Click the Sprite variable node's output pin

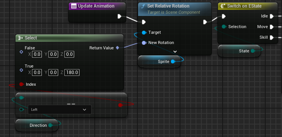click(x=173, y=61)
